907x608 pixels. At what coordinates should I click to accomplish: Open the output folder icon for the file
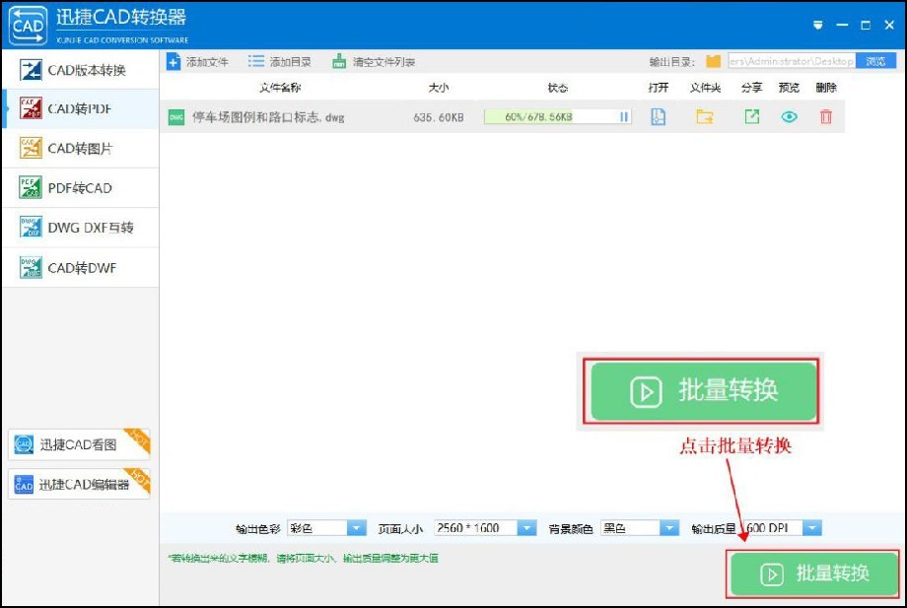click(x=704, y=116)
